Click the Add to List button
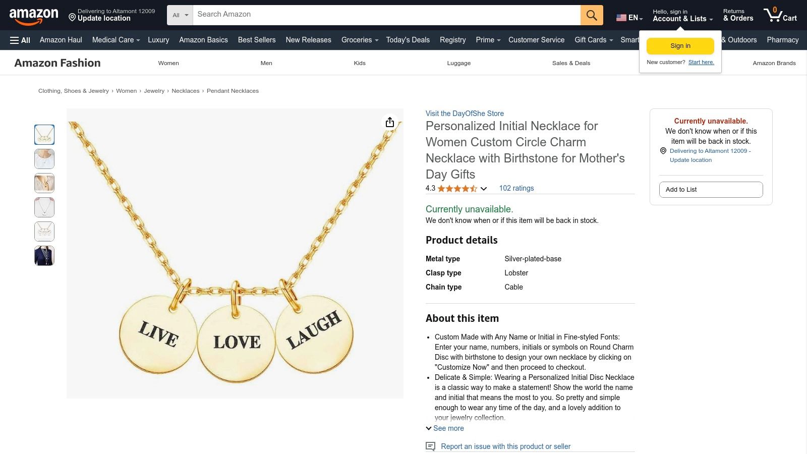807x454 pixels. pyautogui.click(x=711, y=190)
